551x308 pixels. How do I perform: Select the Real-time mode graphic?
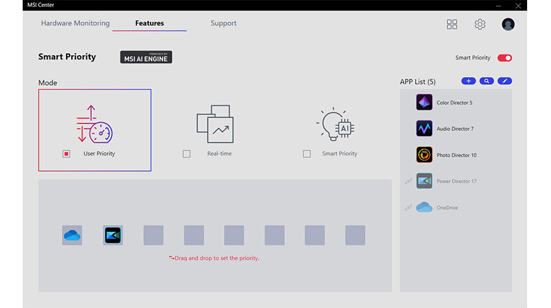[215, 124]
